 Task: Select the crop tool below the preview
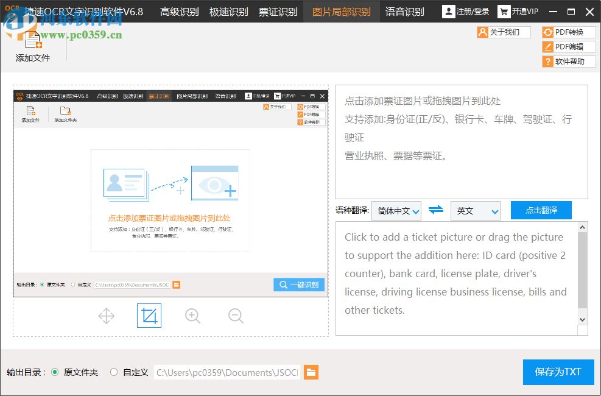[x=149, y=316]
